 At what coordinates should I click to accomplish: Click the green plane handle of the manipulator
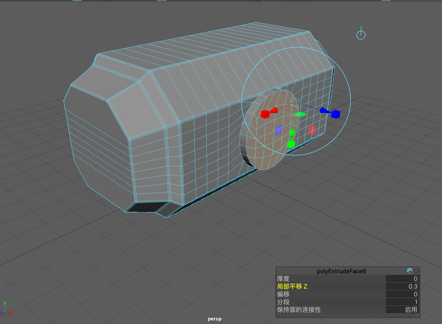(x=301, y=114)
